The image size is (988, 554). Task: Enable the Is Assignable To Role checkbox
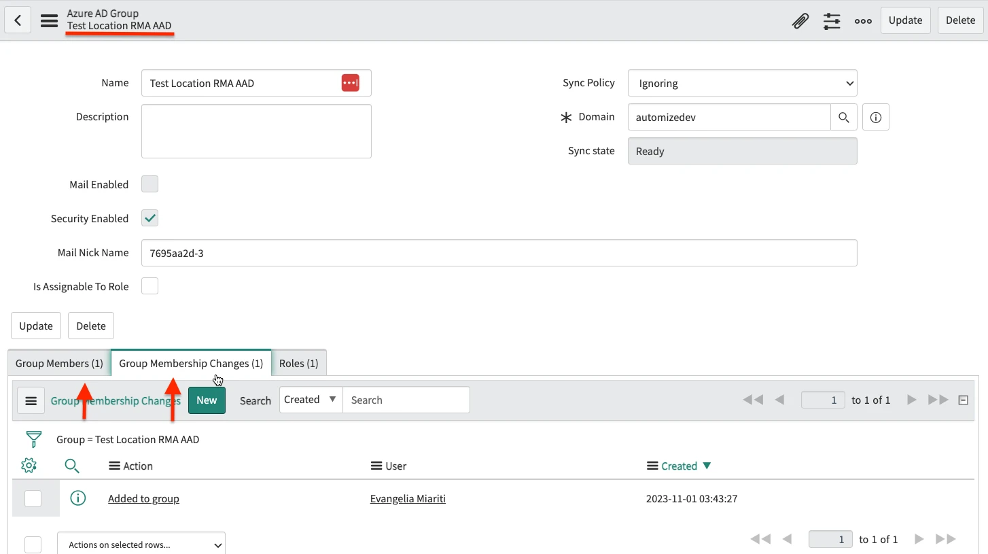click(x=149, y=286)
